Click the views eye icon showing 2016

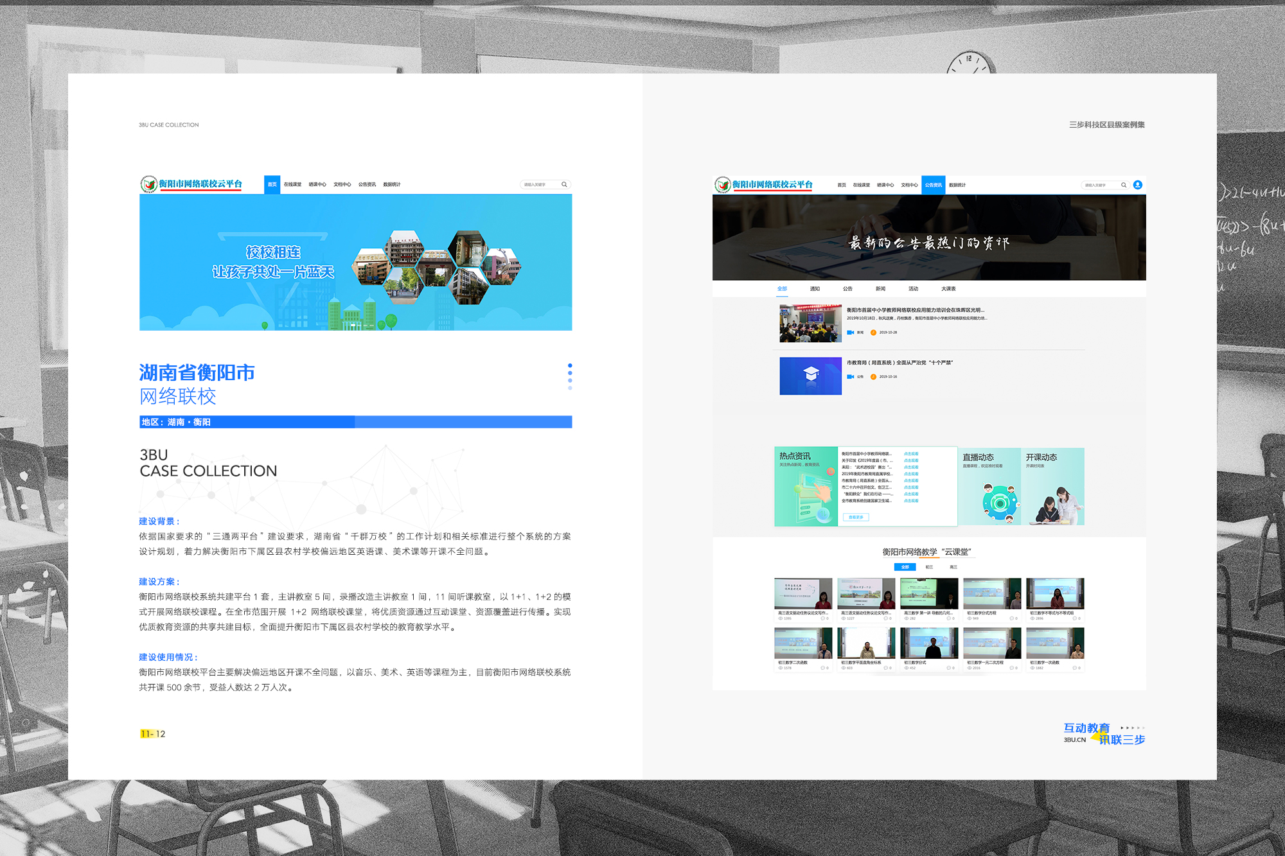(970, 668)
